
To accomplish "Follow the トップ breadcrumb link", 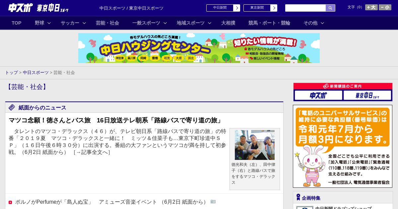I will 11,72.
